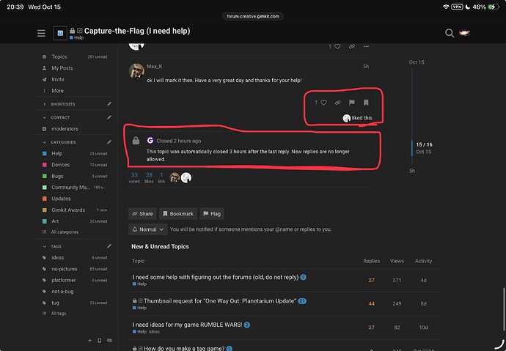Click the Wi-Fi status icon
Image resolution: width=506 pixels, height=351 pixels.
tap(446, 7)
